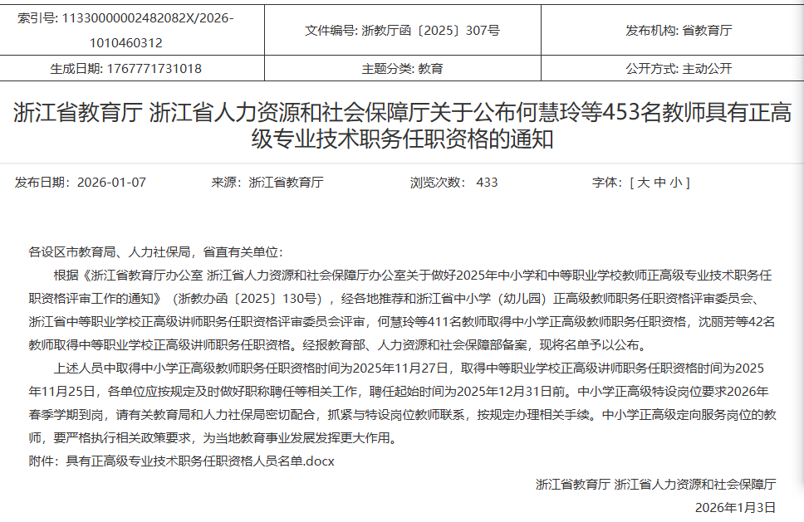
Task: Click the referenced notice number 浙教办函〔2025〕130号
Action: click(x=250, y=299)
